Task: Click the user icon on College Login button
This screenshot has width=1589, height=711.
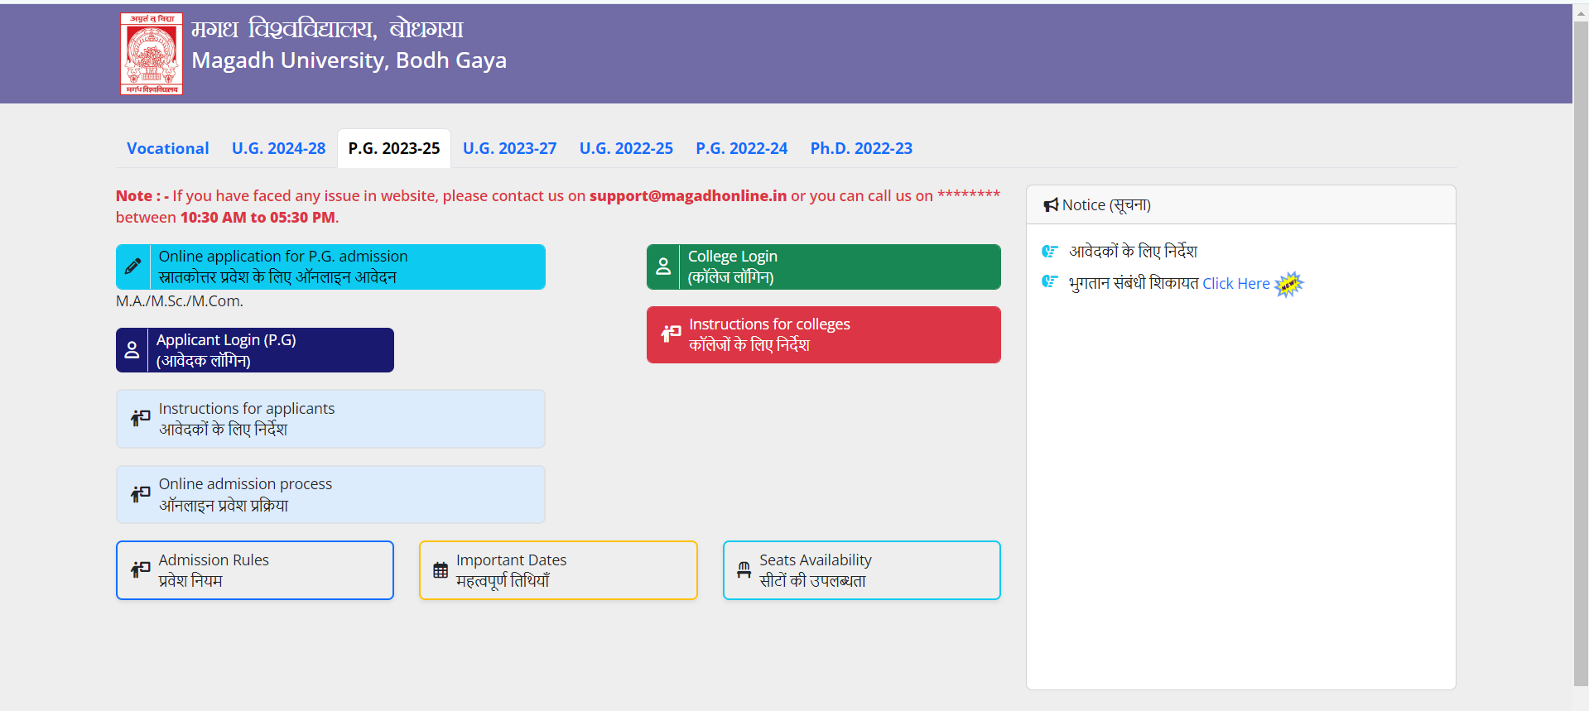Action: pos(663,267)
